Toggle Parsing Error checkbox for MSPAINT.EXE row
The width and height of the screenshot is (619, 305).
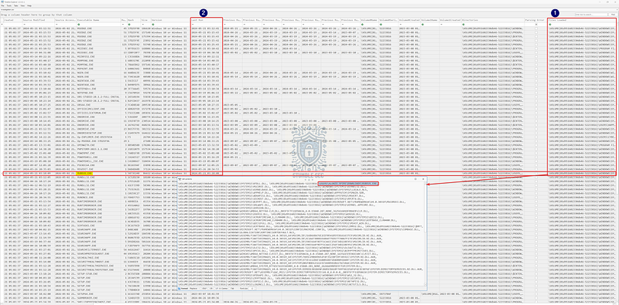point(536,69)
